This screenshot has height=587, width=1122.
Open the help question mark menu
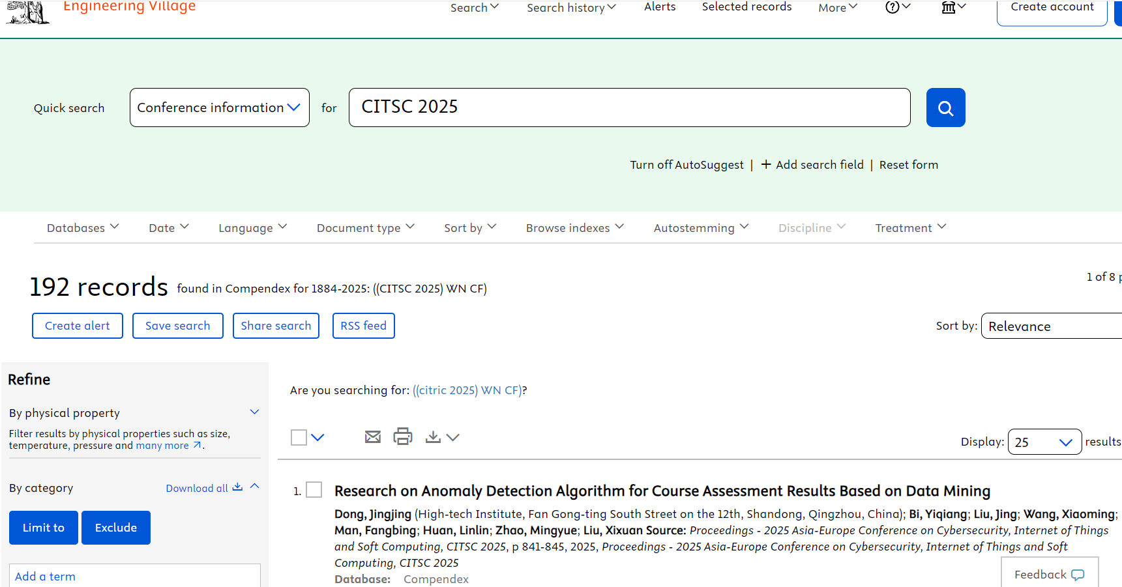coord(898,7)
